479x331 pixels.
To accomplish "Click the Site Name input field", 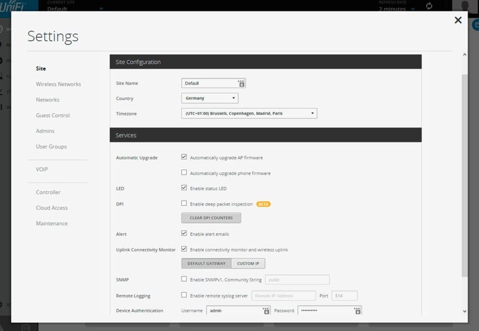I will tap(214, 83).
